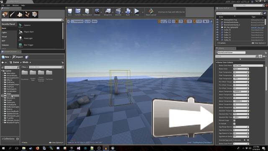Select the Paint mode brush icon

(x=12, y=15)
